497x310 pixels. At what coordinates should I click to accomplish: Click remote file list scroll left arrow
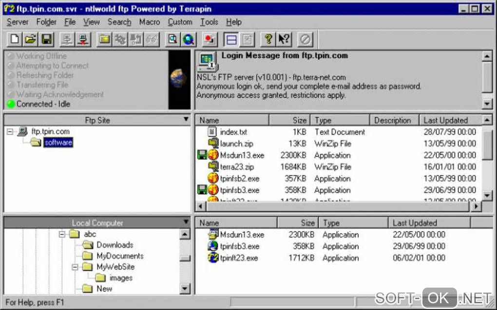[x=200, y=206]
